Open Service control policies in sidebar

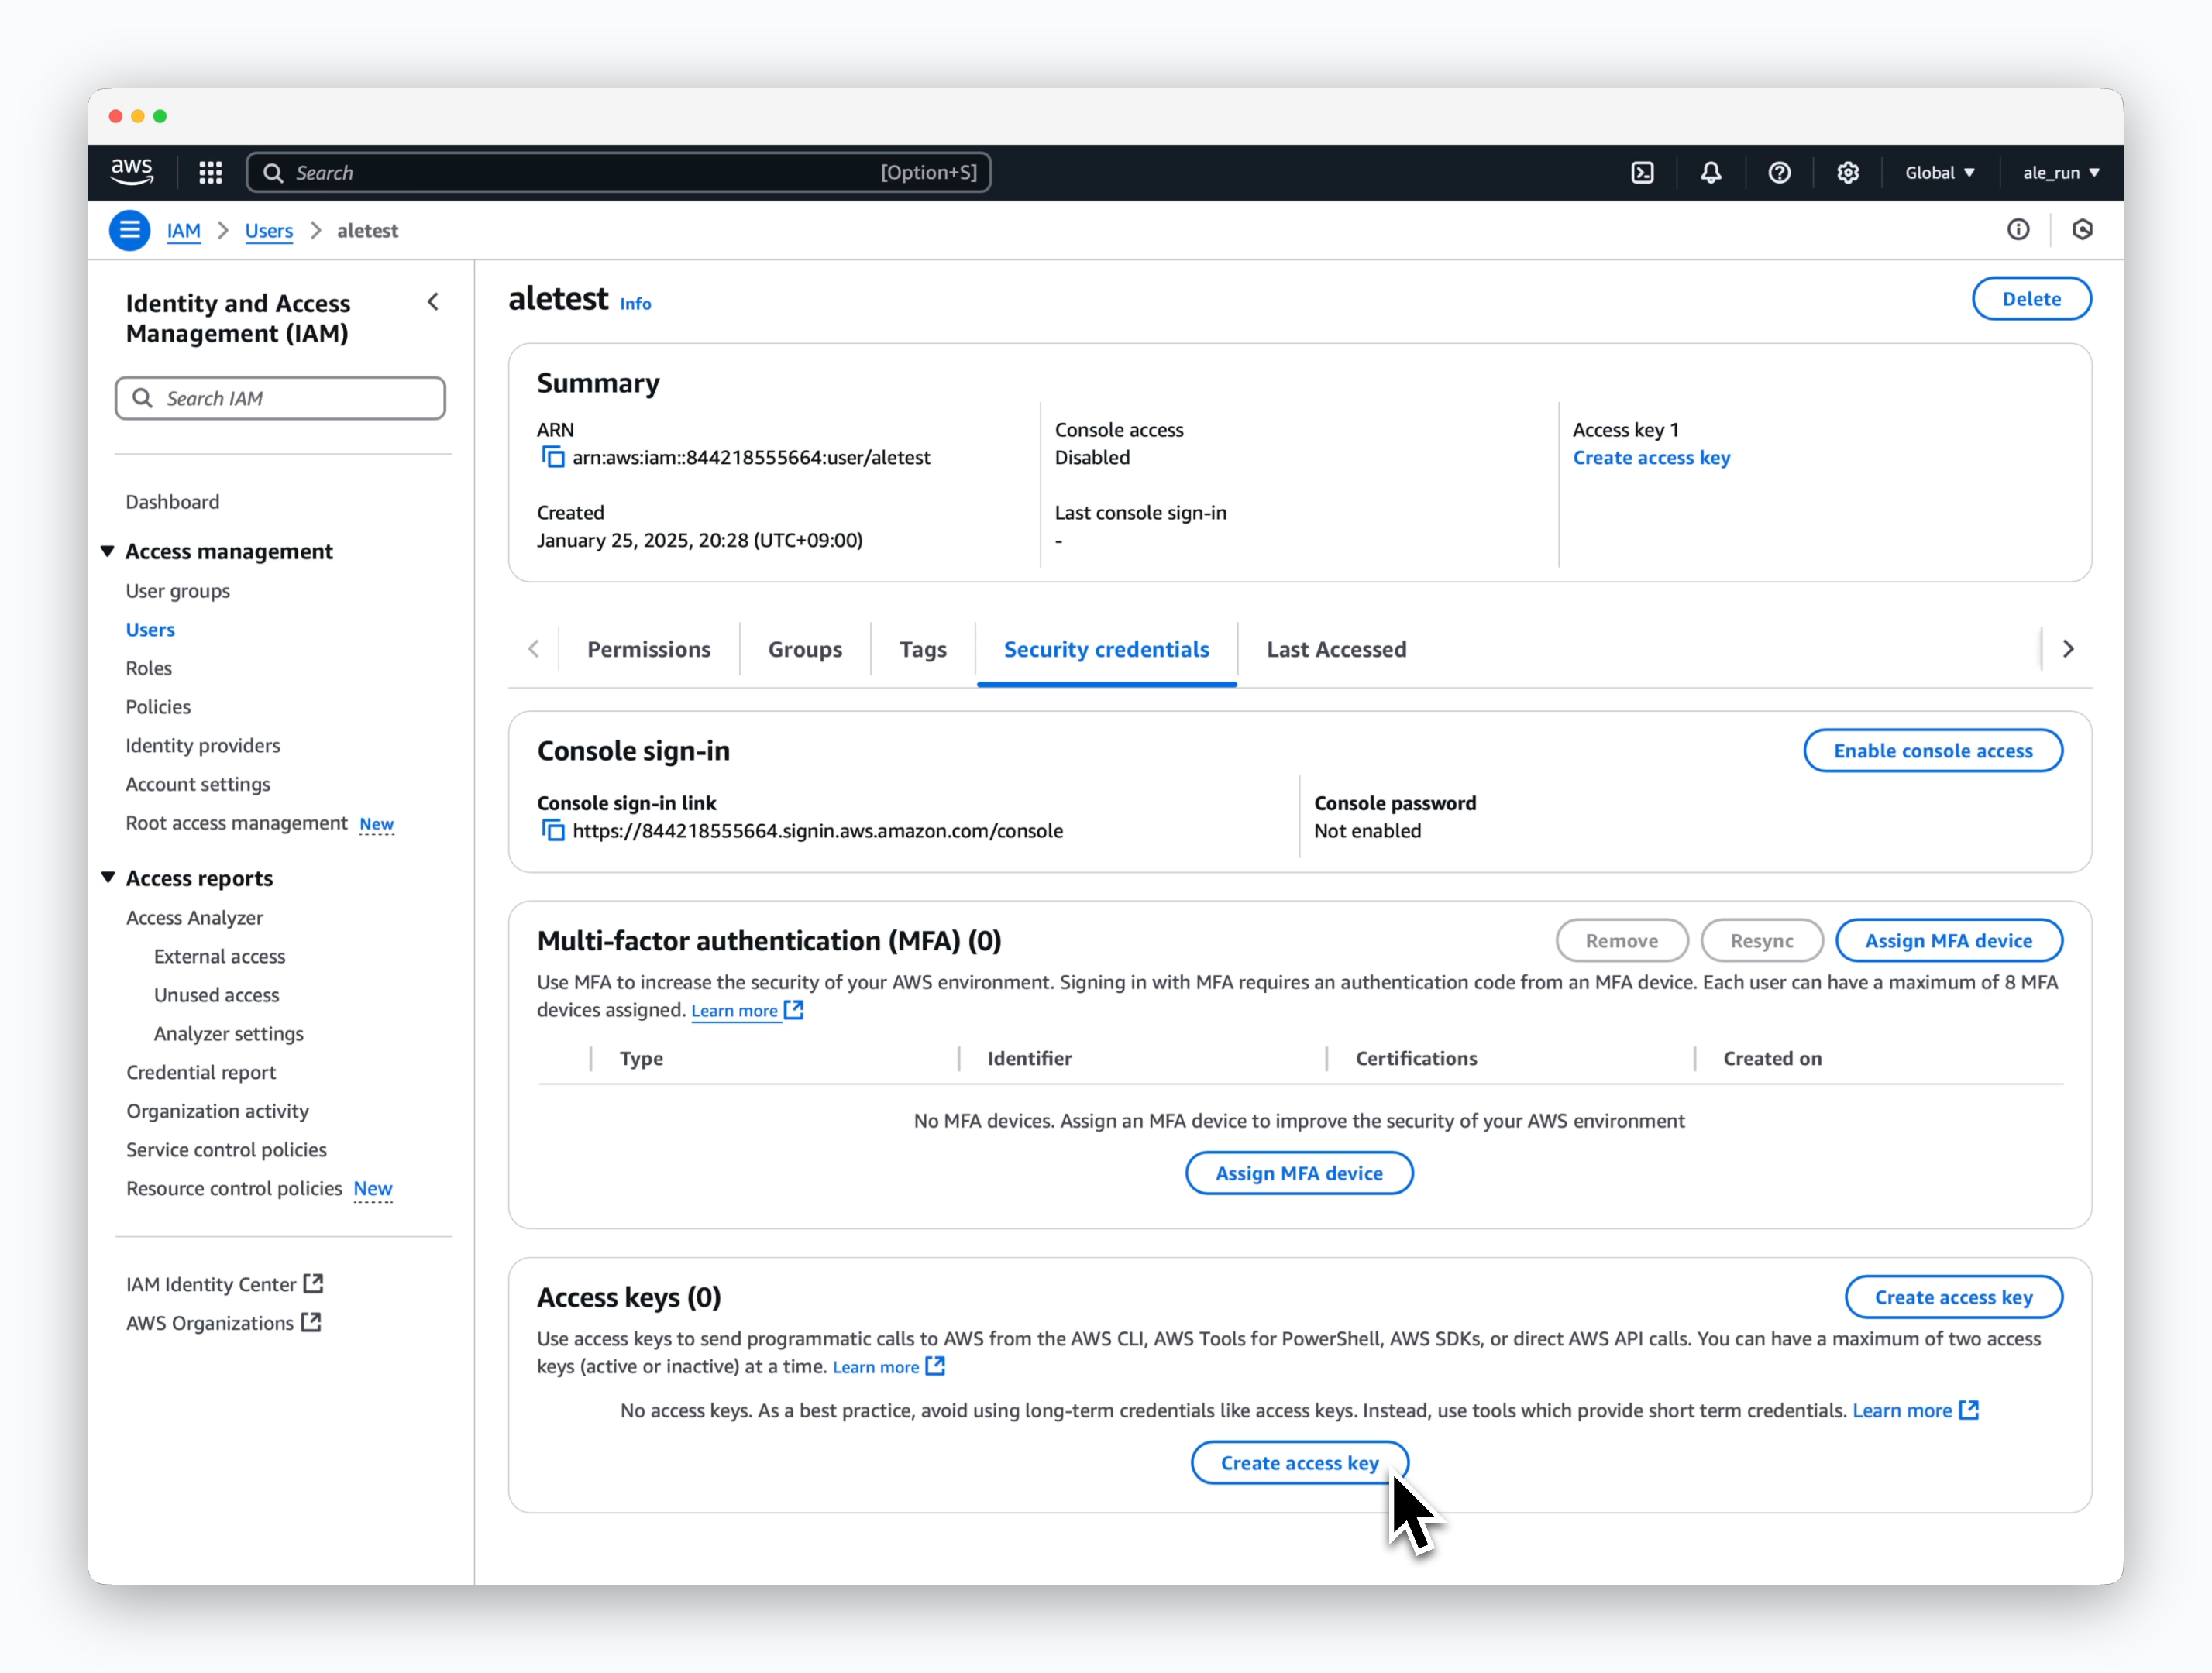[x=227, y=1149]
